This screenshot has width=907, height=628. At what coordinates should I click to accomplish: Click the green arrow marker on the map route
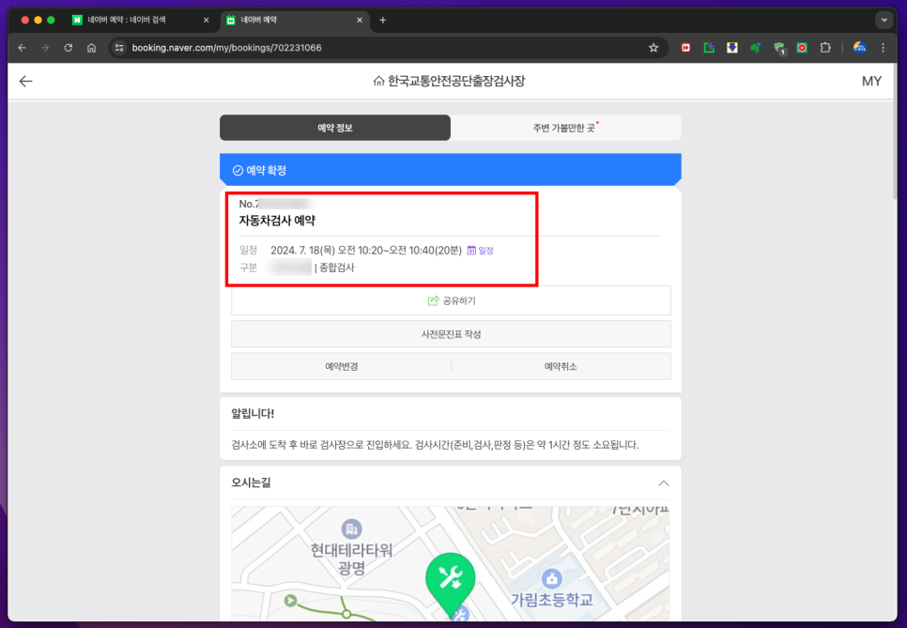point(290,601)
